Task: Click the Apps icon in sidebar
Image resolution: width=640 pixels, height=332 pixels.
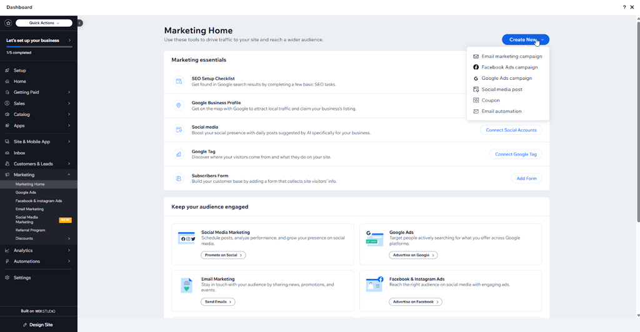Action: point(7,125)
